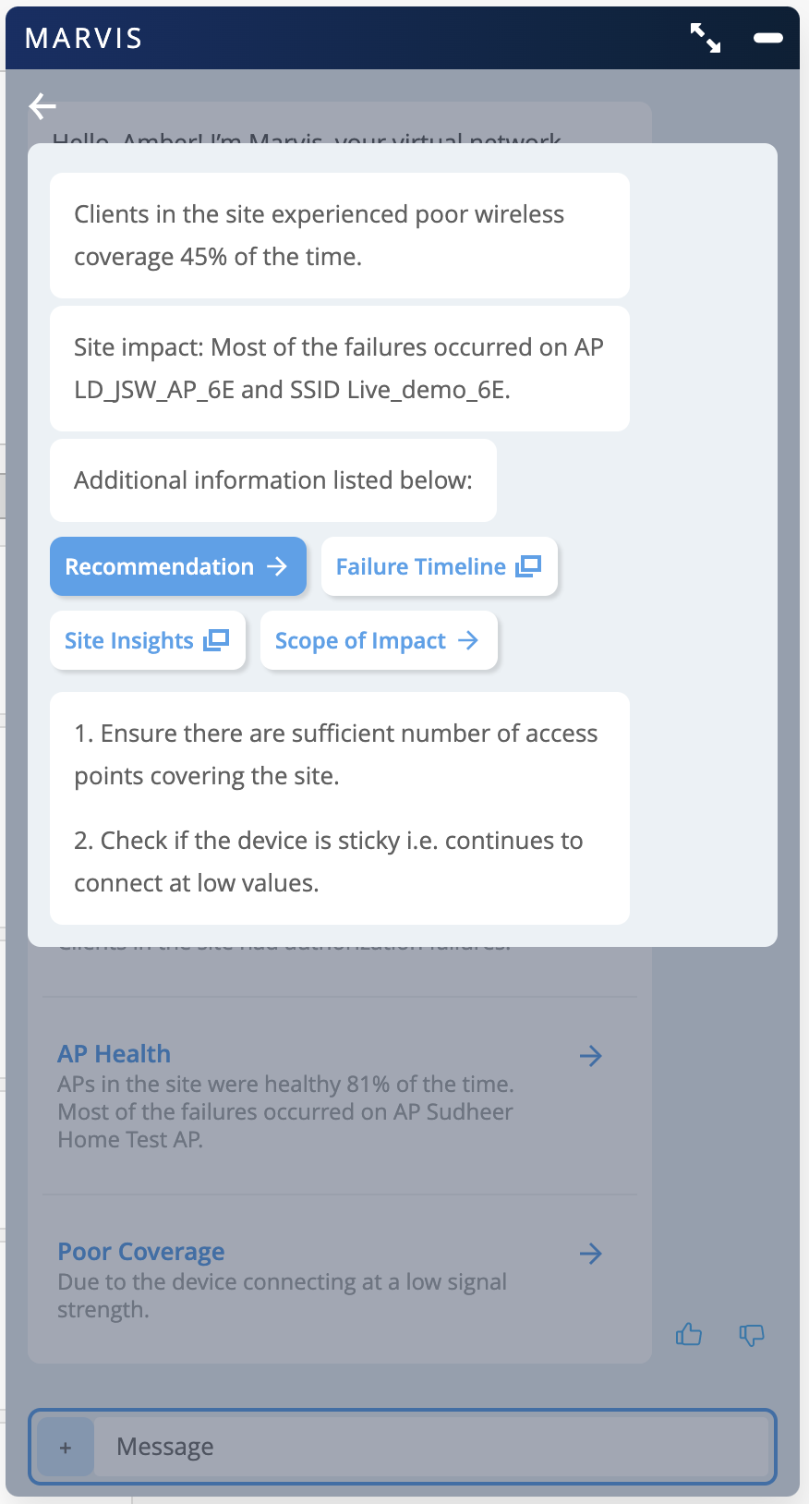Open the AP Health heading link
This screenshot has height=1504, width=809.
115,1054
